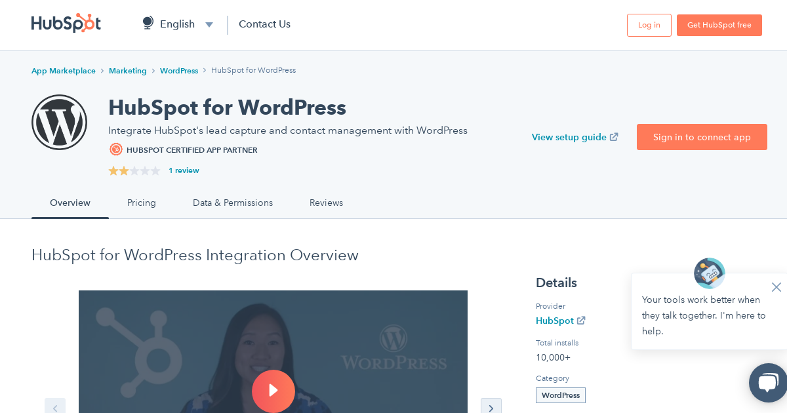The height and width of the screenshot is (413, 787).
Task: Click the WordPress category tag
Action: 561,395
